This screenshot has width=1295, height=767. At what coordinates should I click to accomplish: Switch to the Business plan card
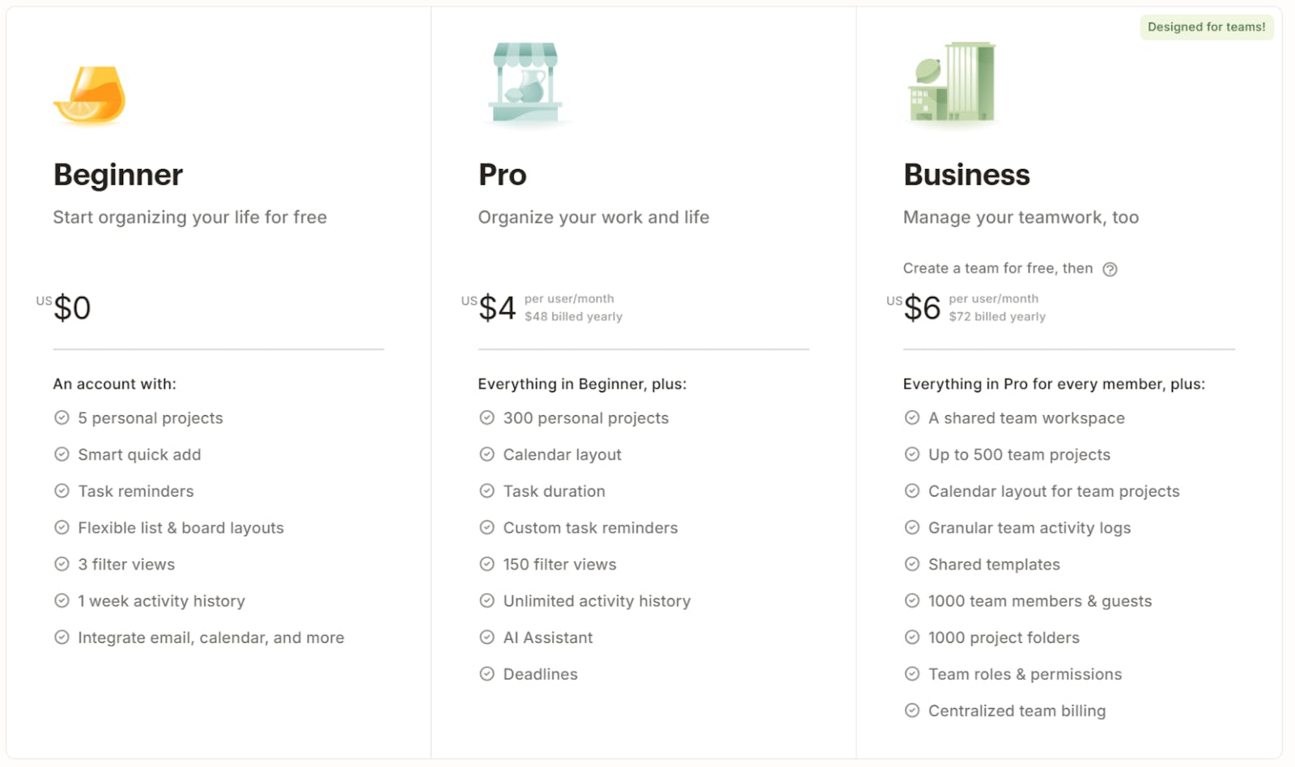966,174
